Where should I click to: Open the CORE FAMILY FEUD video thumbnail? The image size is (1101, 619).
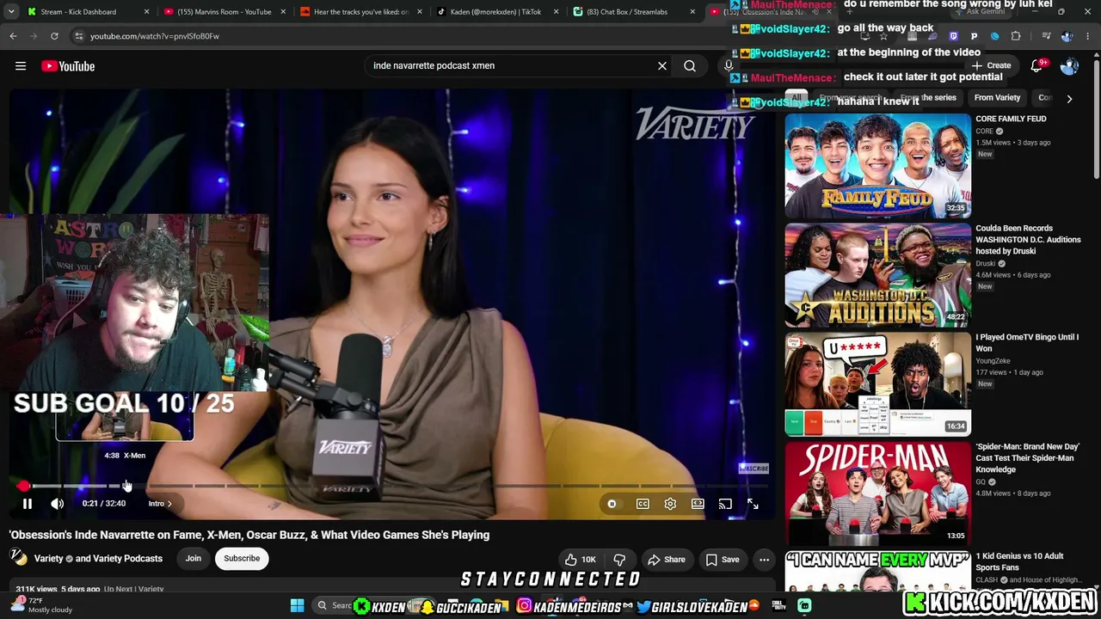pyautogui.click(x=877, y=165)
